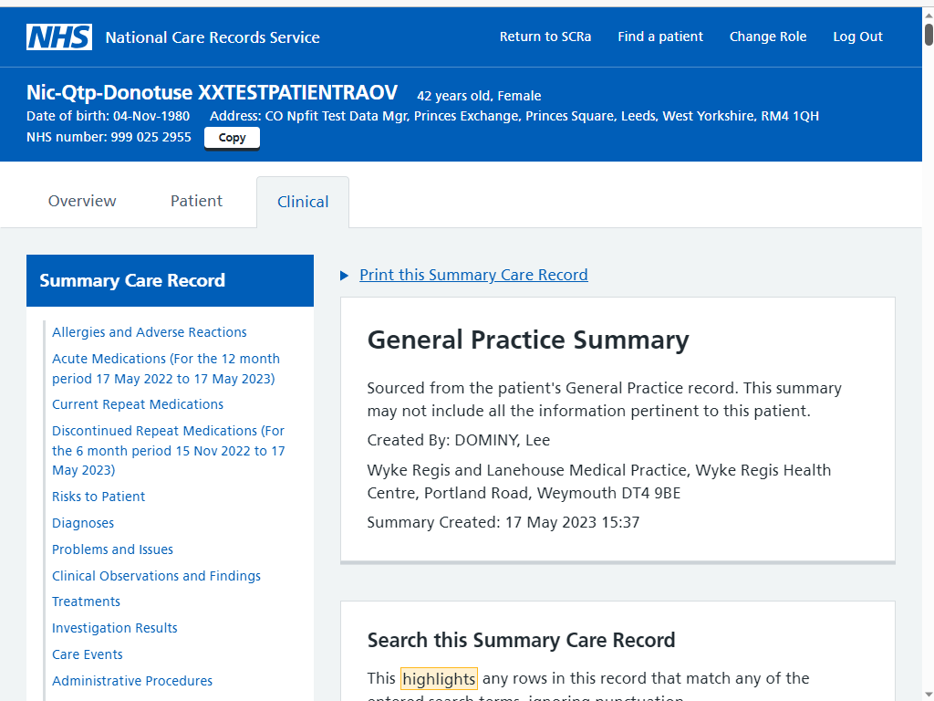Click the patient address line
Image resolution: width=934 pixels, height=701 pixels.
click(514, 116)
